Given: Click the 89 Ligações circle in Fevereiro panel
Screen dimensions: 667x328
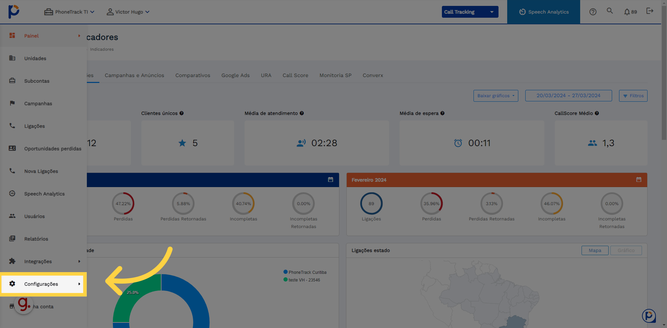Looking at the screenshot, I should (371, 204).
